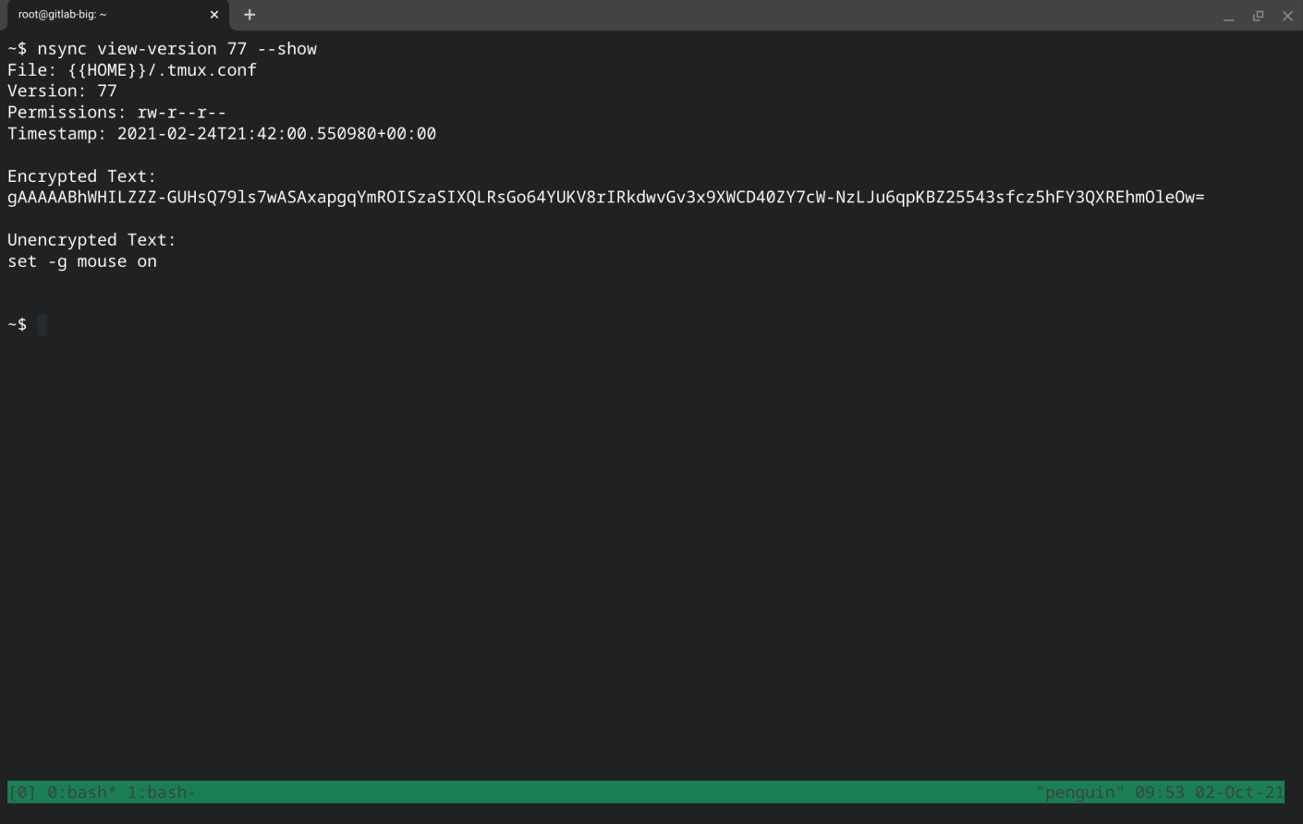1303x824 pixels.
Task: Click the File: {{HOME}}/.tmux.conf line
Action: [132, 70]
